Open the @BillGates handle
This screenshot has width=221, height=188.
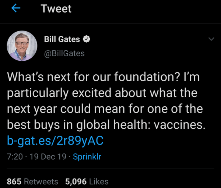pos(64,53)
